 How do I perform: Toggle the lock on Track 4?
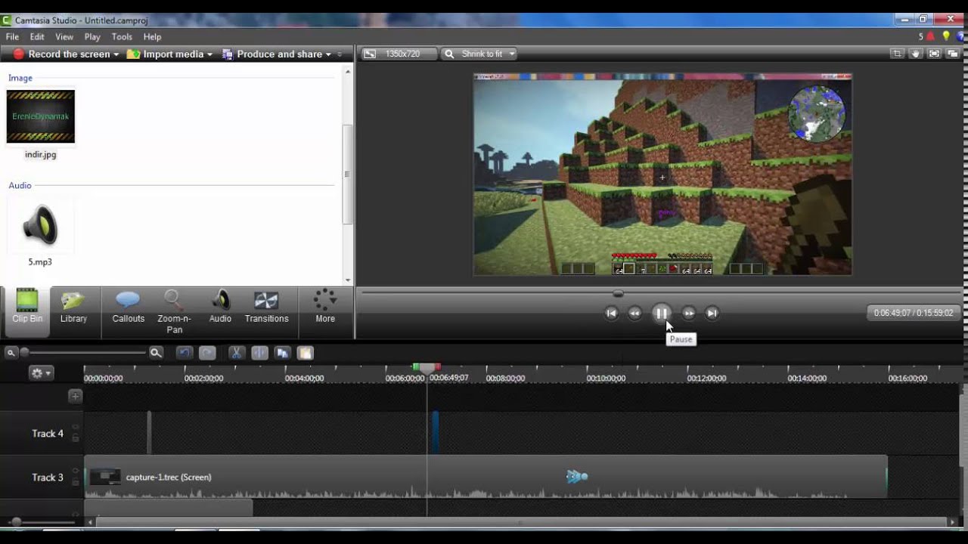pos(75,438)
